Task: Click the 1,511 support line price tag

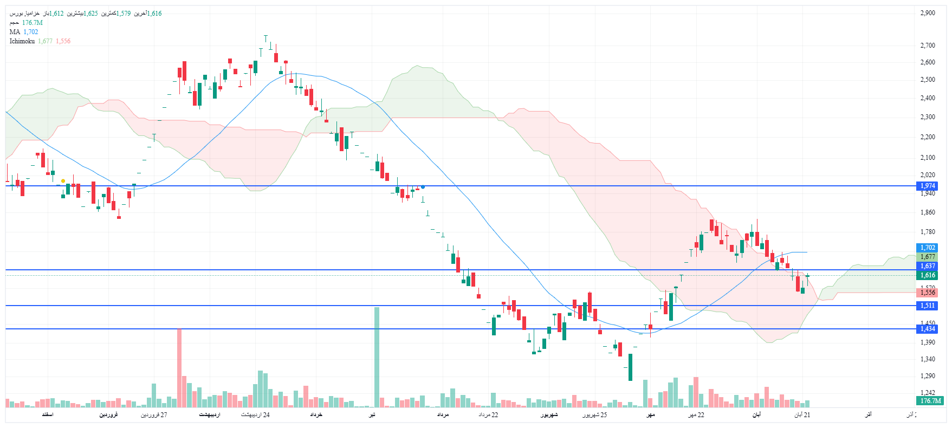Action: point(928,306)
